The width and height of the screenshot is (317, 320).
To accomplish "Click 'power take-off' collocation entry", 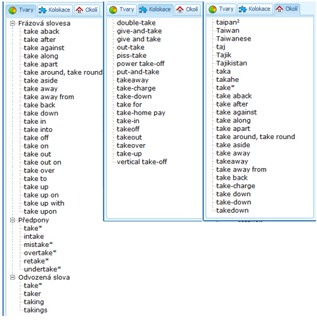I will pyautogui.click(x=141, y=63).
